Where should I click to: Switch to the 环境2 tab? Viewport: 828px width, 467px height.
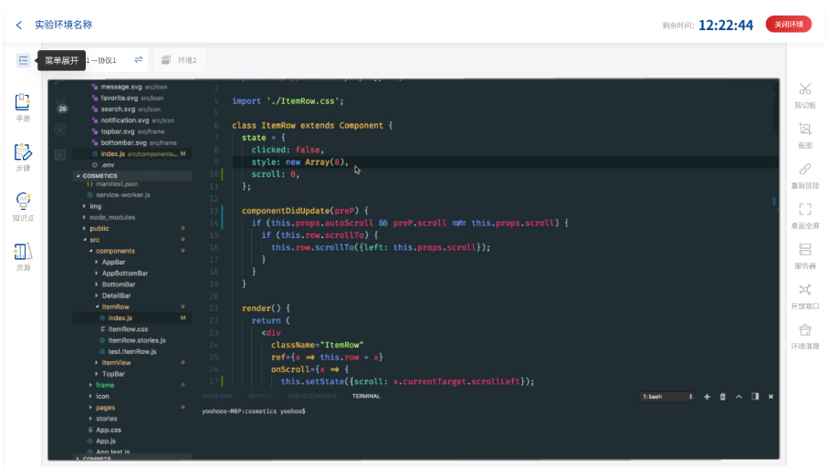180,60
